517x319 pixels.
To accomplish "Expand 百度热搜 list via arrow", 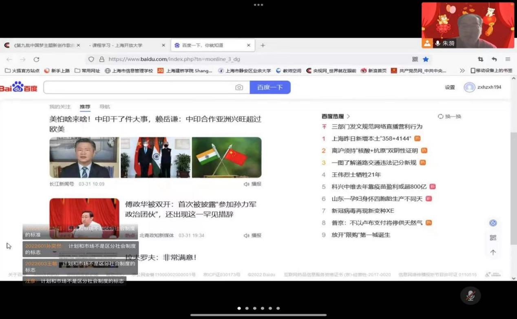I will (x=348, y=117).
